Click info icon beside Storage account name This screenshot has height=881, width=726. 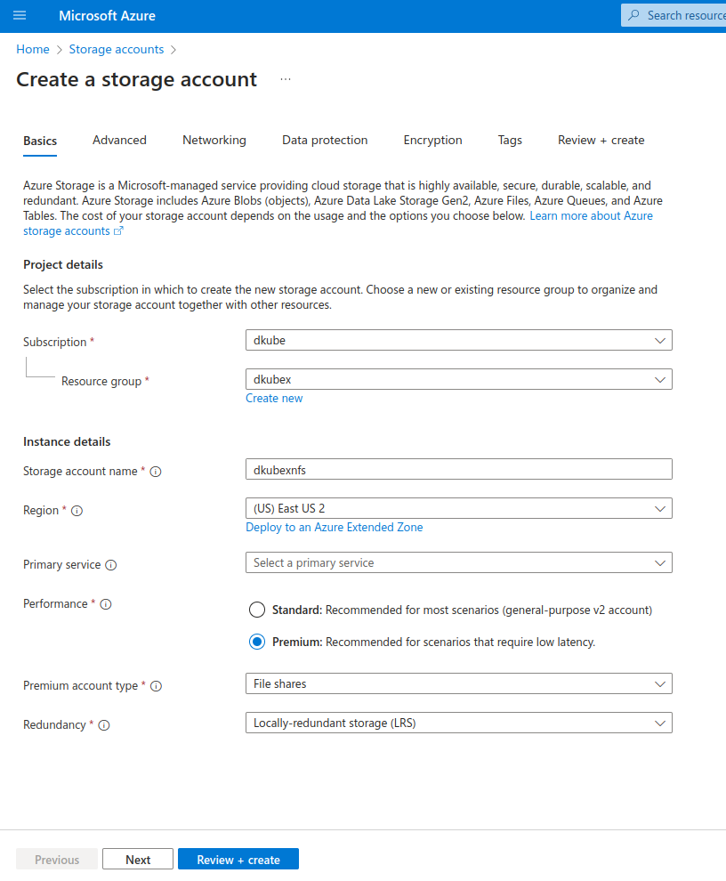pos(156,472)
